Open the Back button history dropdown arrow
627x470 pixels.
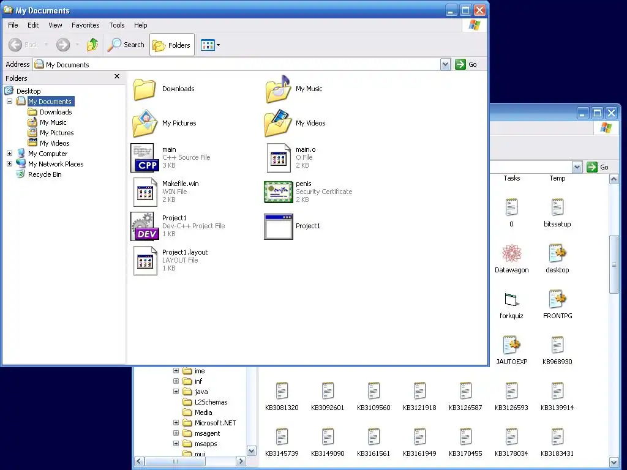point(46,45)
